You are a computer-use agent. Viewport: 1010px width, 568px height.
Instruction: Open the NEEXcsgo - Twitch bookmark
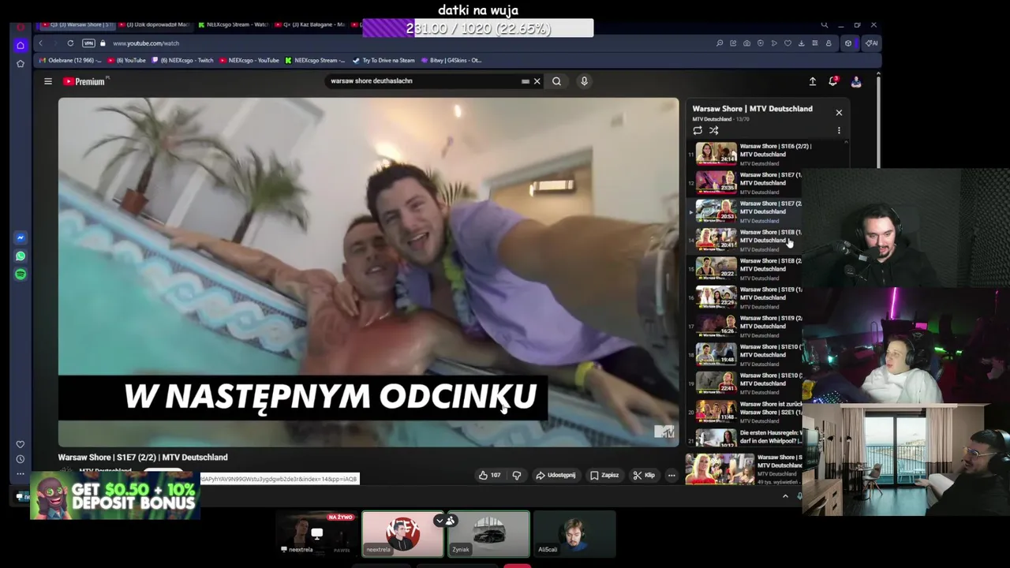tap(185, 60)
